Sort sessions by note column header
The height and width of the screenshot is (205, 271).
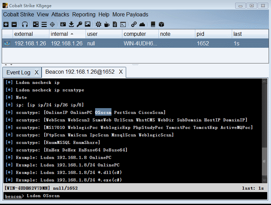point(177,34)
